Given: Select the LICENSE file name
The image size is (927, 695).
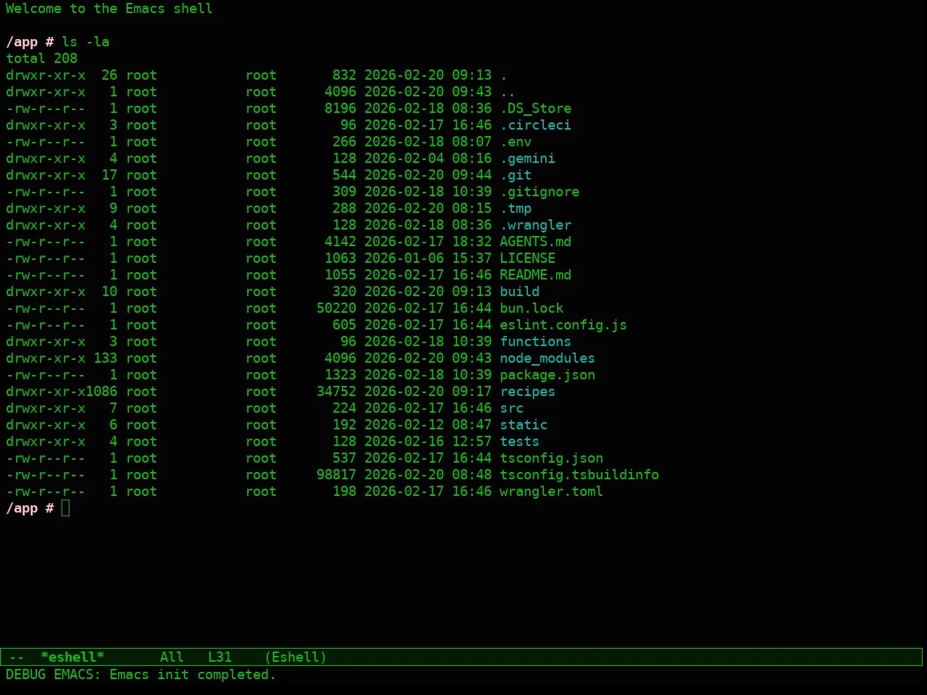Looking at the screenshot, I should point(527,258).
